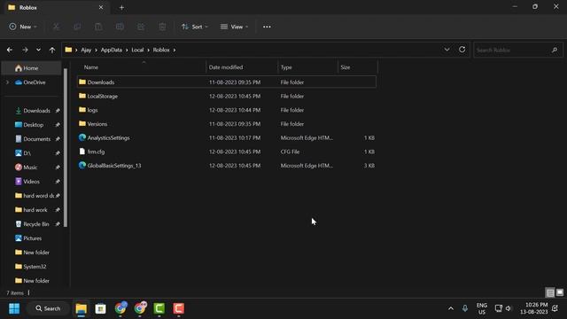
Task: Open the New item dropdown
Action: tap(23, 27)
